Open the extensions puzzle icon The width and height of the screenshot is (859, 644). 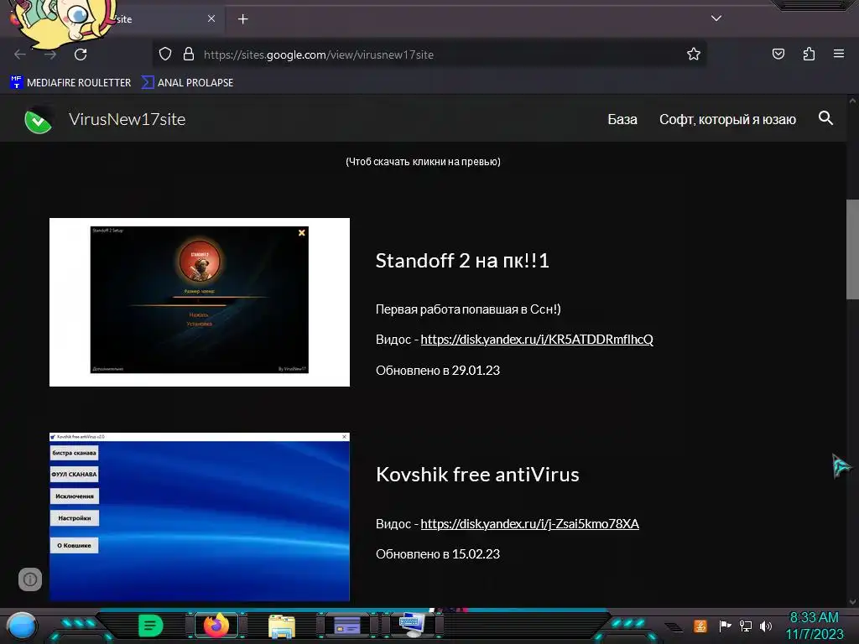coord(809,54)
